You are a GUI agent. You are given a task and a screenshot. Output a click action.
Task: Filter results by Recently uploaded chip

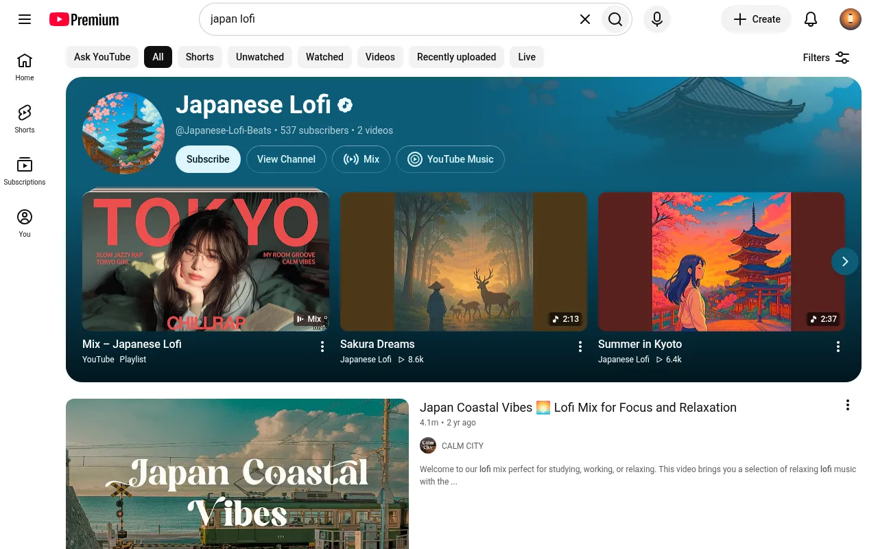(x=456, y=57)
